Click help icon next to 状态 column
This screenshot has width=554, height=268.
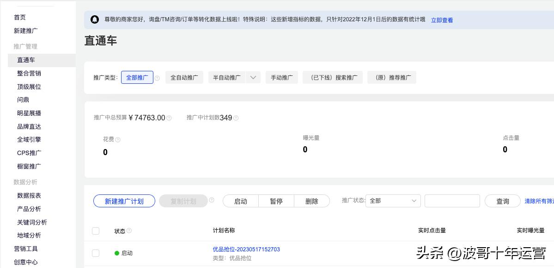[x=129, y=231]
